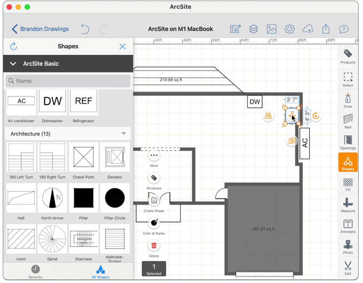The height and width of the screenshot is (283, 363).
Task: Click the shape Name search field
Action: (68, 81)
